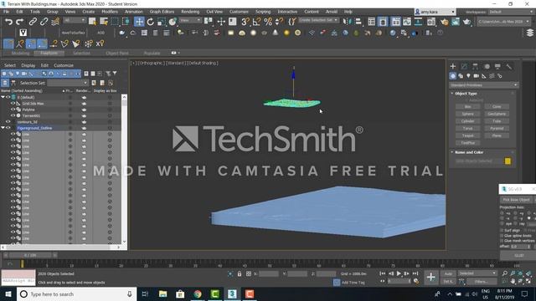Viewport: 536px width, 301px height.
Task: Open Zoom Extents navigation icon
Action: click(x=521, y=273)
